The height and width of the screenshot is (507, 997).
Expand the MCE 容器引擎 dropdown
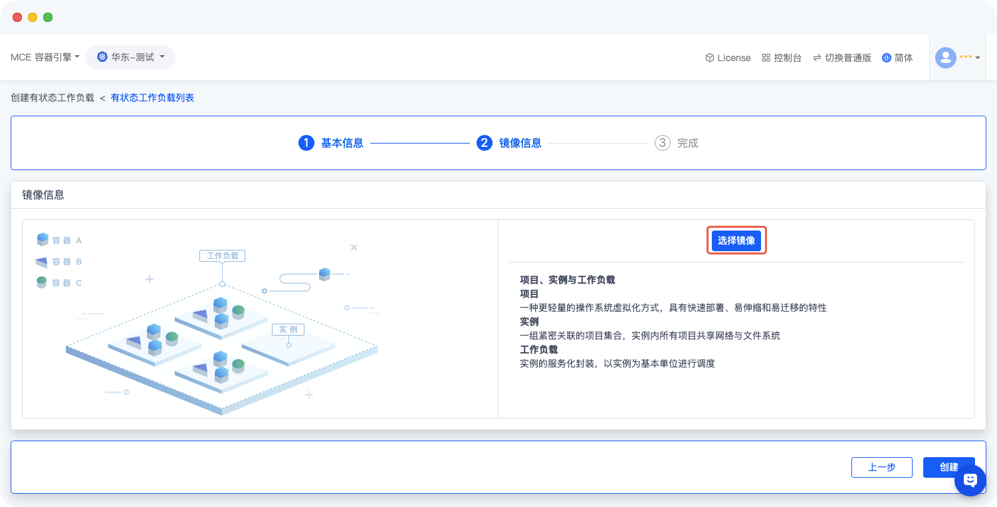[x=45, y=57]
